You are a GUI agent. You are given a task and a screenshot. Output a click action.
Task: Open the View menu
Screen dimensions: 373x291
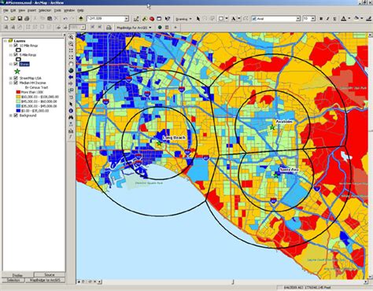point(21,10)
